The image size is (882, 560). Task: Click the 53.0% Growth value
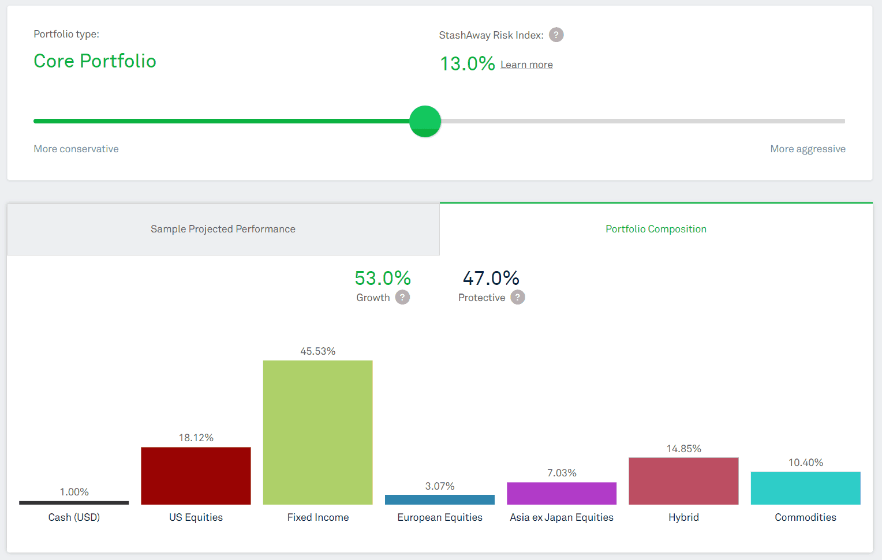382,279
